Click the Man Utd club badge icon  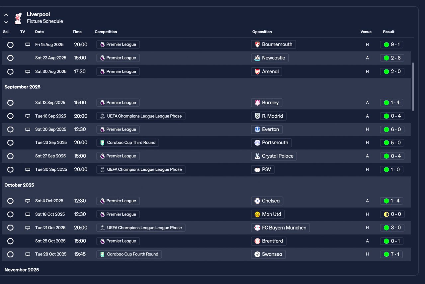(x=257, y=214)
